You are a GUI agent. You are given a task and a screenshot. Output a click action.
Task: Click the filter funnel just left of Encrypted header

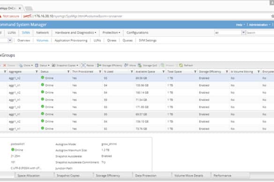click(x=259, y=71)
